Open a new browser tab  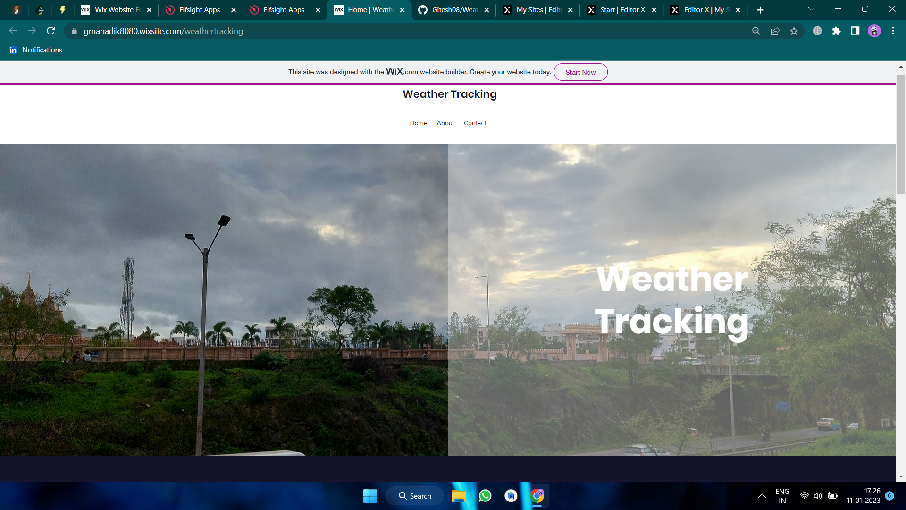[760, 10]
